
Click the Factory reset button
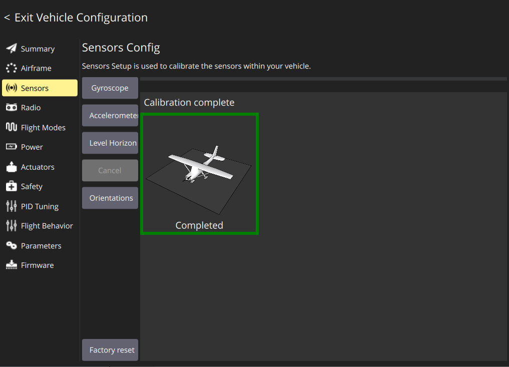[110, 349]
